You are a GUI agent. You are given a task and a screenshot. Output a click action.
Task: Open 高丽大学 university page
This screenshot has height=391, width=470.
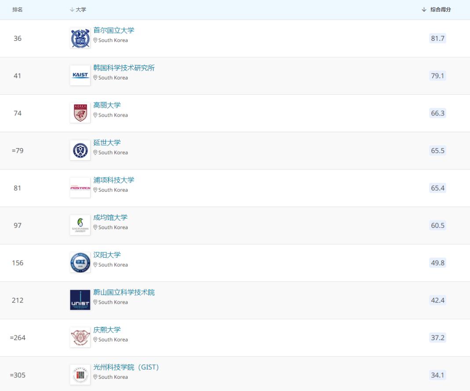coord(107,105)
